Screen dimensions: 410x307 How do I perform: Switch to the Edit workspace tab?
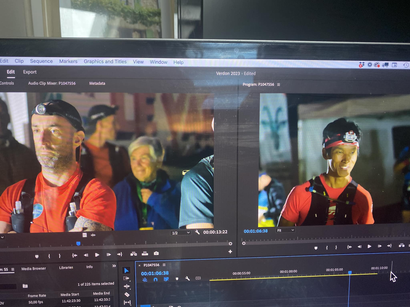pyautogui.click(x=11, y=72)
